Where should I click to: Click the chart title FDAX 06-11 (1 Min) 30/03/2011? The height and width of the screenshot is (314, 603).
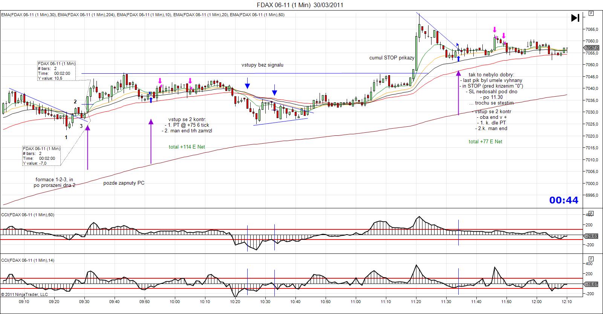[300, 5]
